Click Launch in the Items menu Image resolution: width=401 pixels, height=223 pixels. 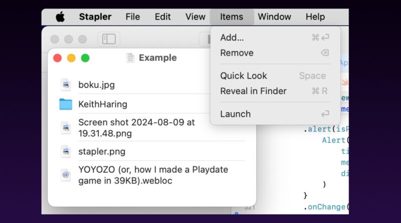(235, 114)
